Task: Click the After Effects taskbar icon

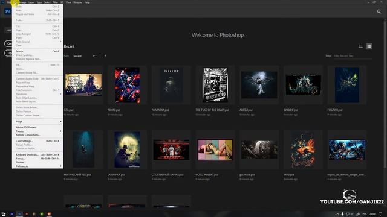Action: pos(12,214)
